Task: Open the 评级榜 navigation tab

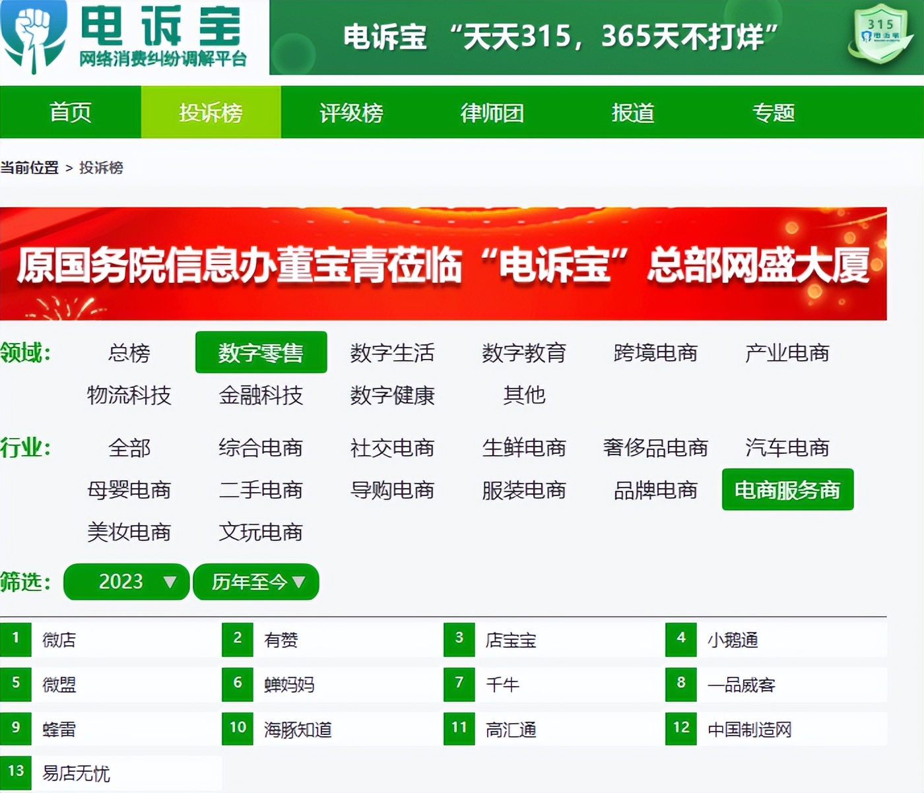Action: [351, 112]
